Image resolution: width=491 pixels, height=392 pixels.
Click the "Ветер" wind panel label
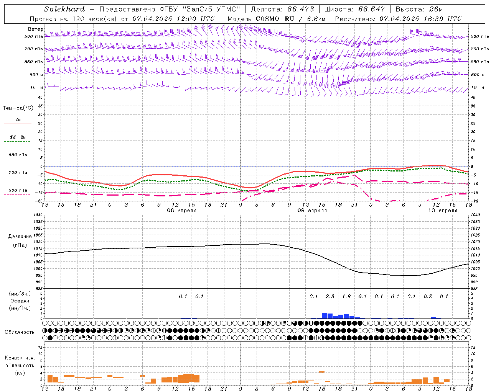pos(35,29)
